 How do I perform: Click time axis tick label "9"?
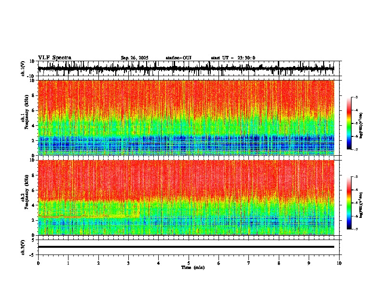click(x=309, y=263)
